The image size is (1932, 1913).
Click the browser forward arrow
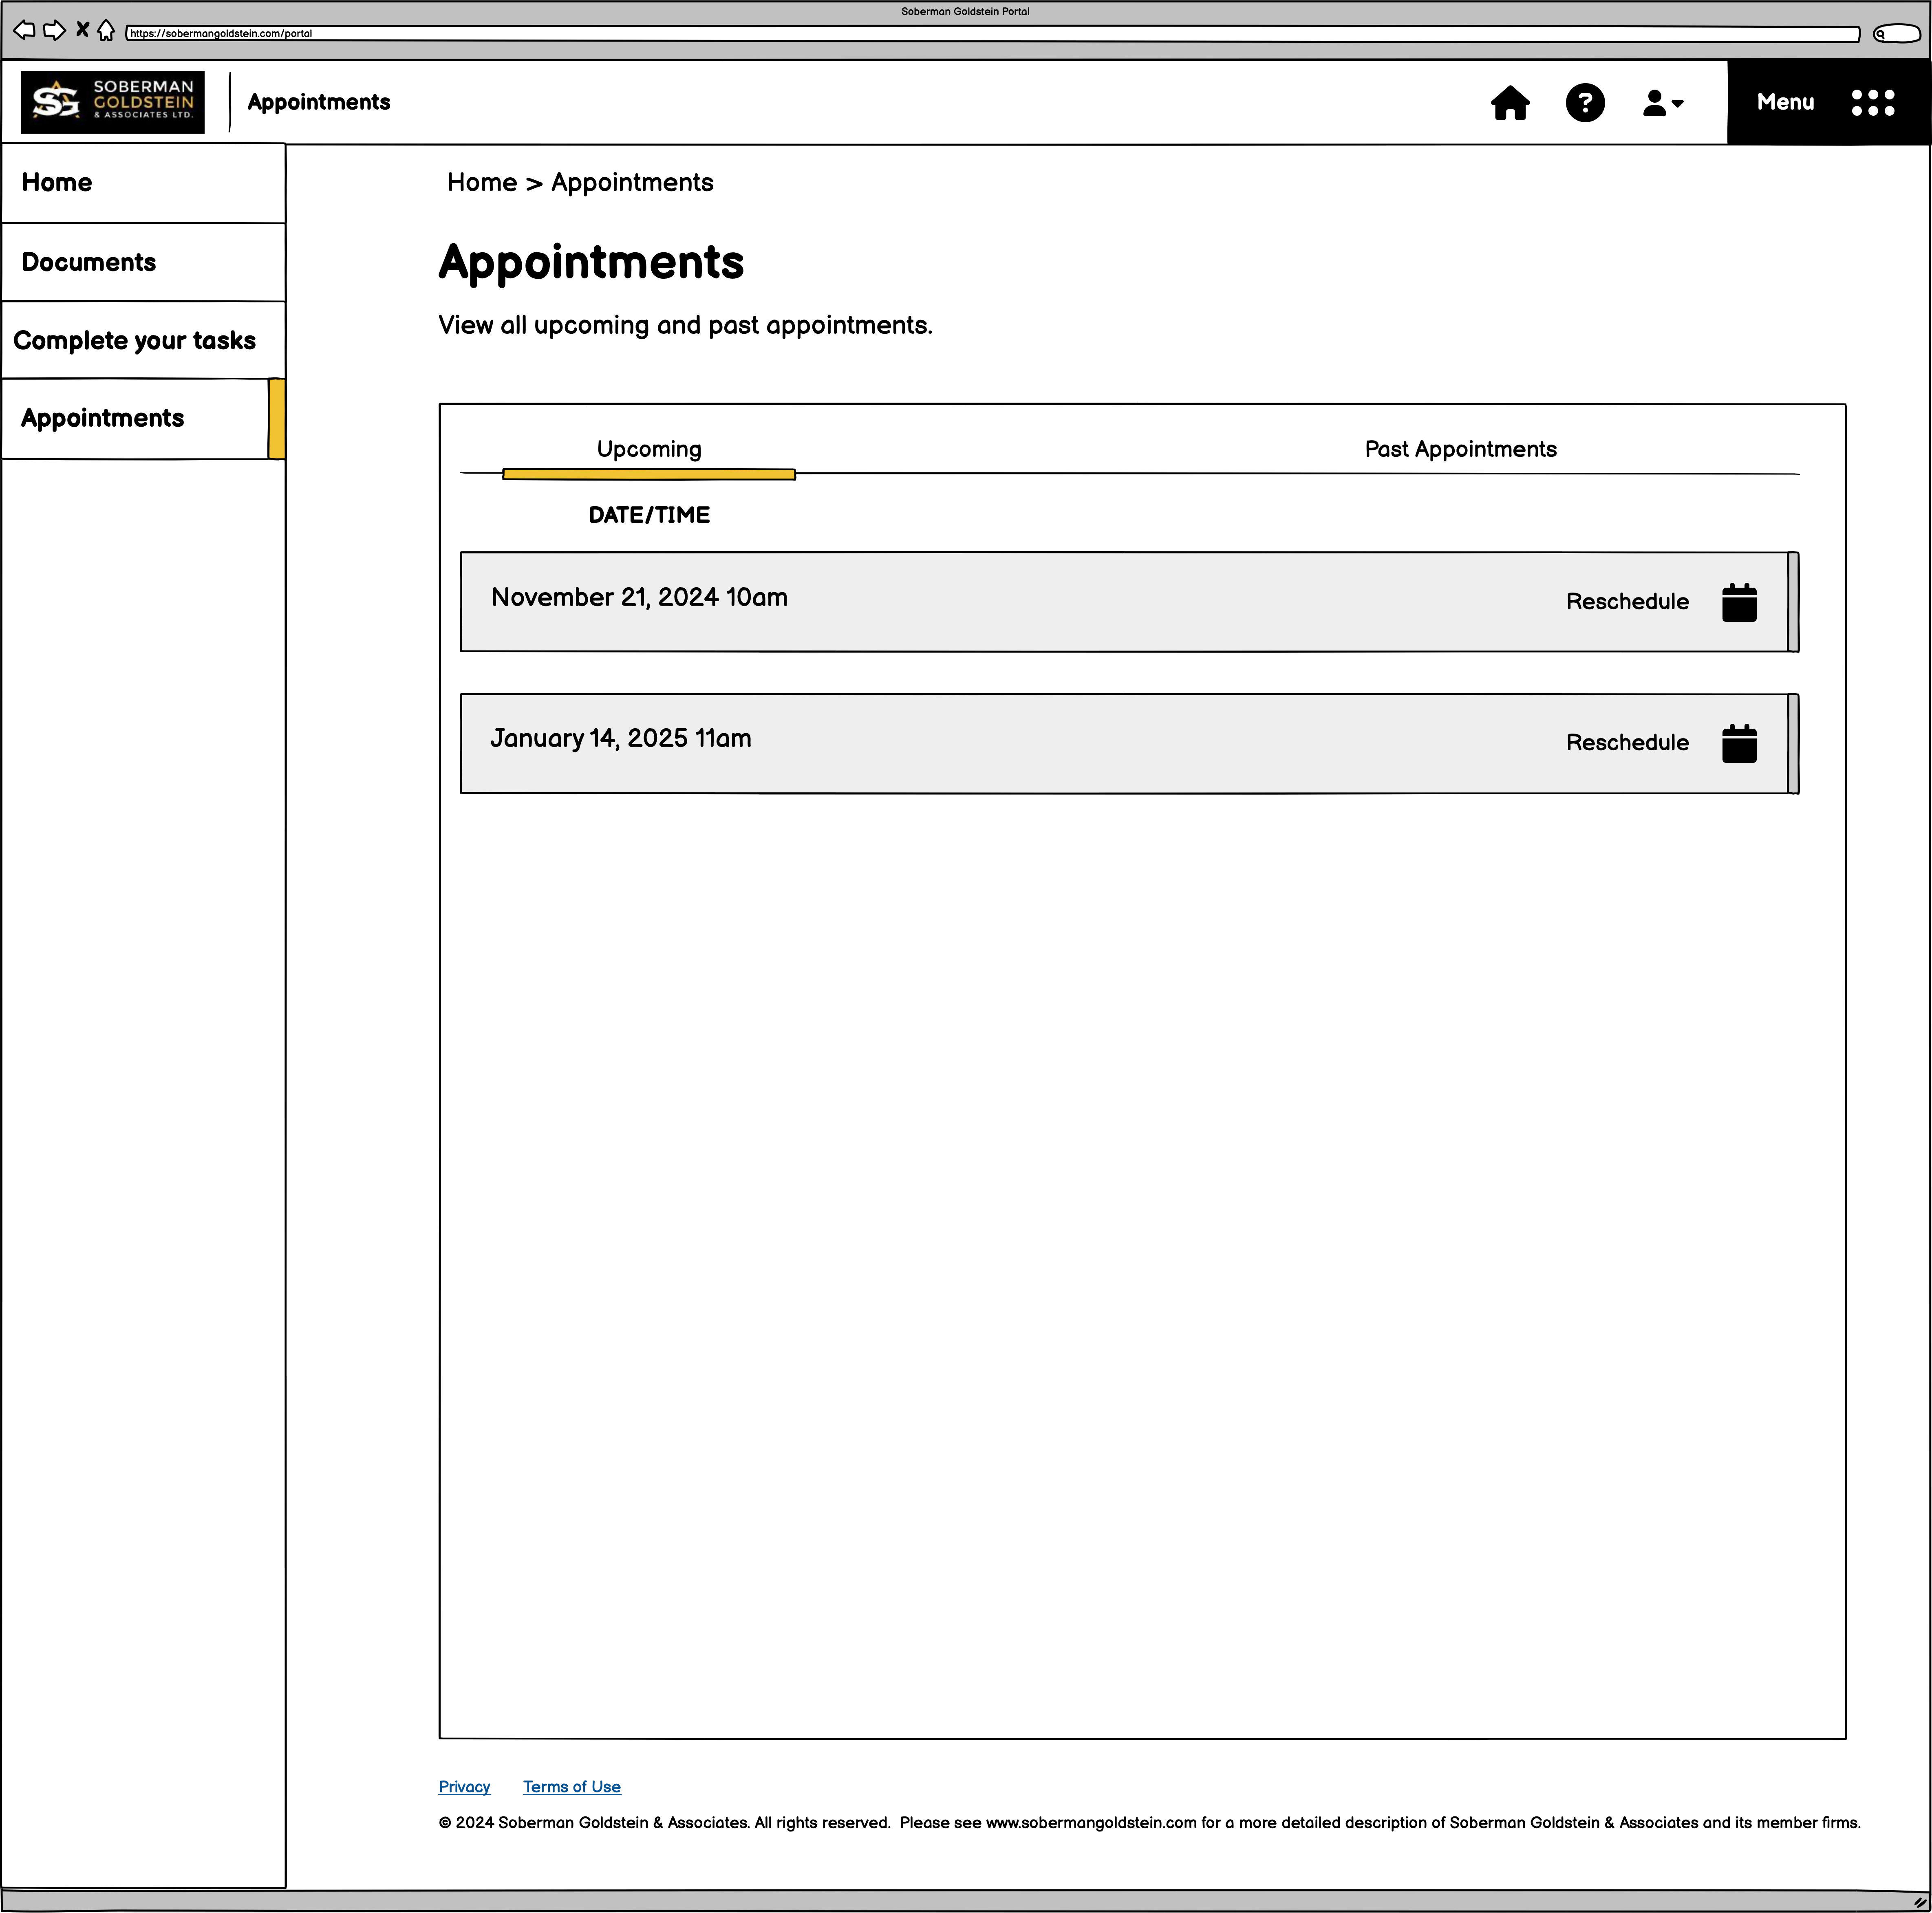pos(55,31)
